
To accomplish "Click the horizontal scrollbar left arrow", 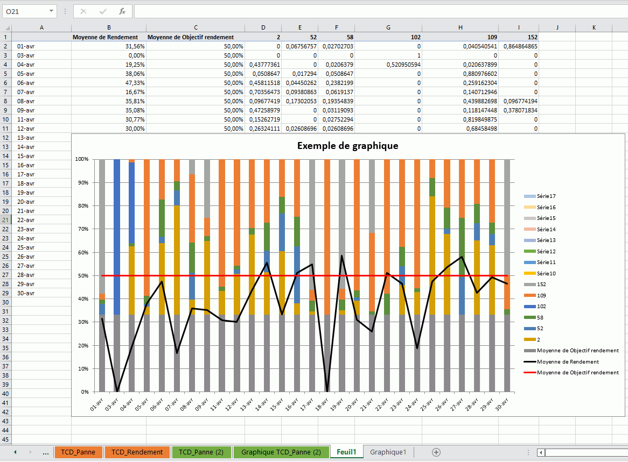I will click(541, 452).
